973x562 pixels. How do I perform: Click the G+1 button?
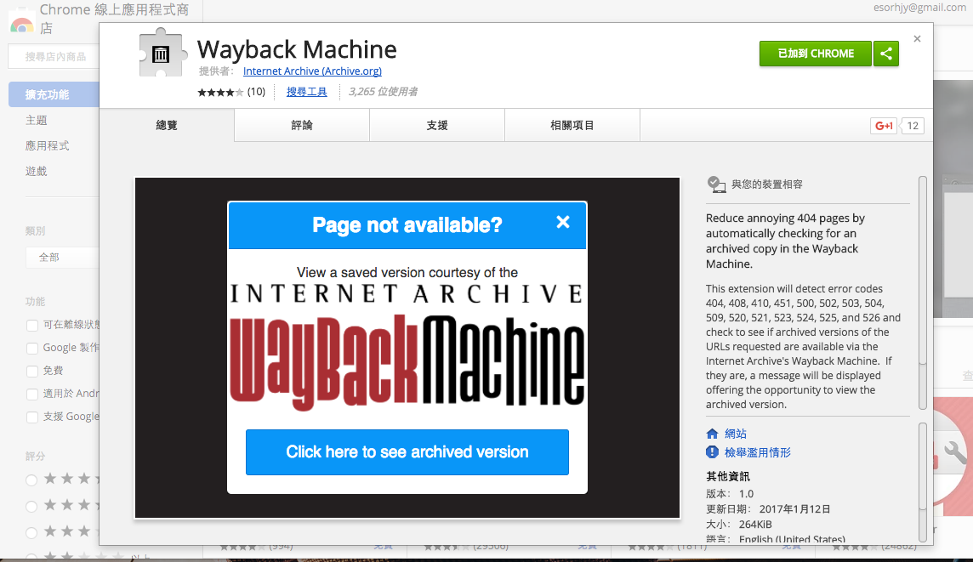click(884, 126)
